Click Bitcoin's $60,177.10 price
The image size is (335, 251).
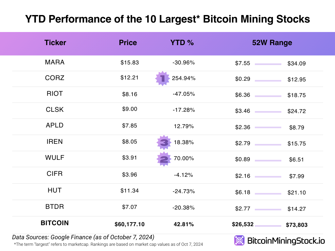point(130,224)
